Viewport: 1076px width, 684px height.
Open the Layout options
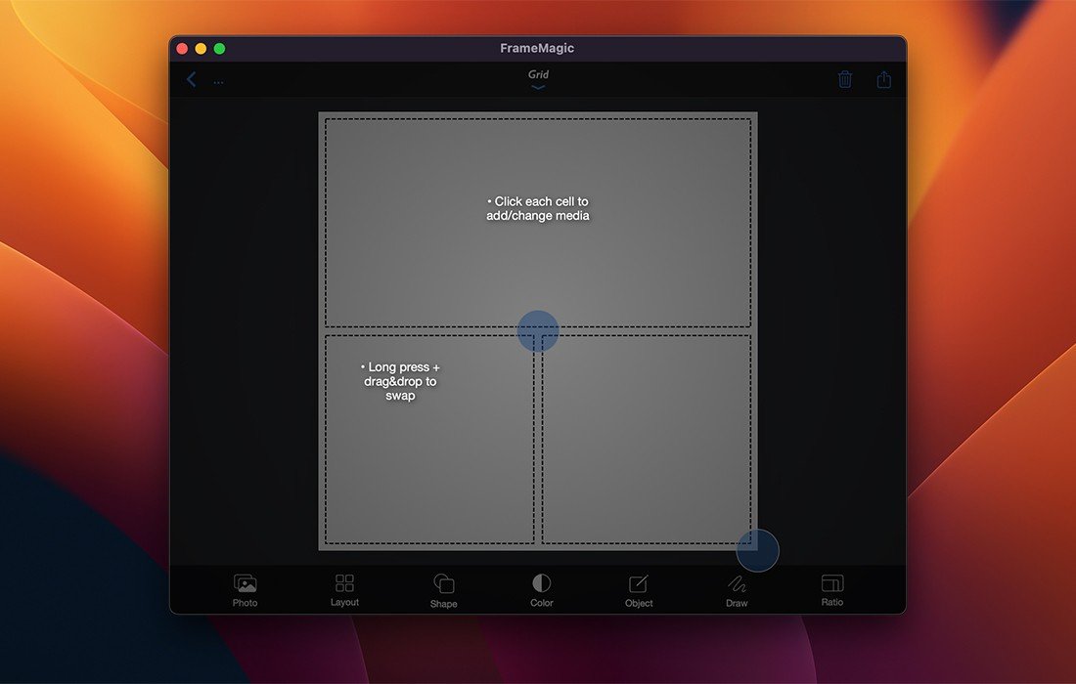tap(344, 589)
